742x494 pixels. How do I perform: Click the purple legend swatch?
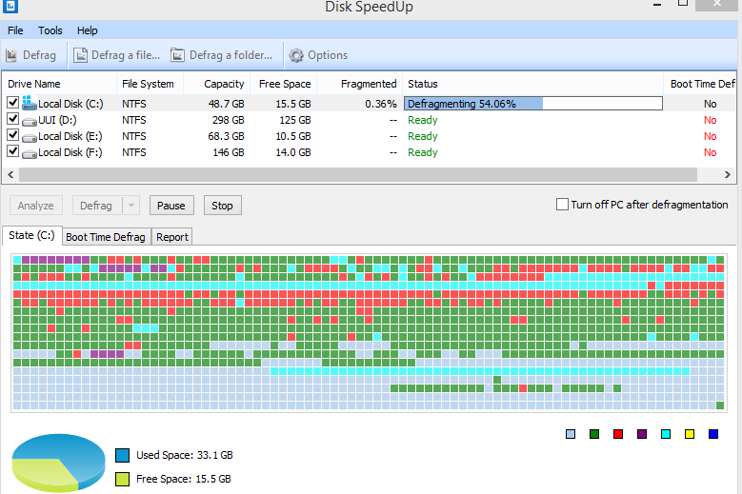(642, 434)
